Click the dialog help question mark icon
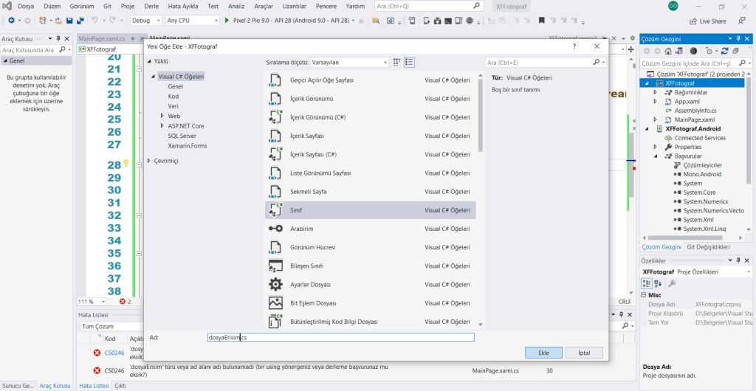Screen dimensions: 756x391 pyautogui.click(x=574, y=46)
